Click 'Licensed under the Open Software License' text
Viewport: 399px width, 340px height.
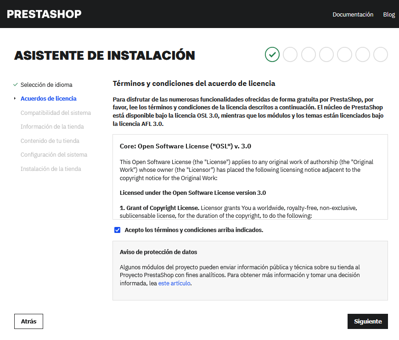pos(193,193)
